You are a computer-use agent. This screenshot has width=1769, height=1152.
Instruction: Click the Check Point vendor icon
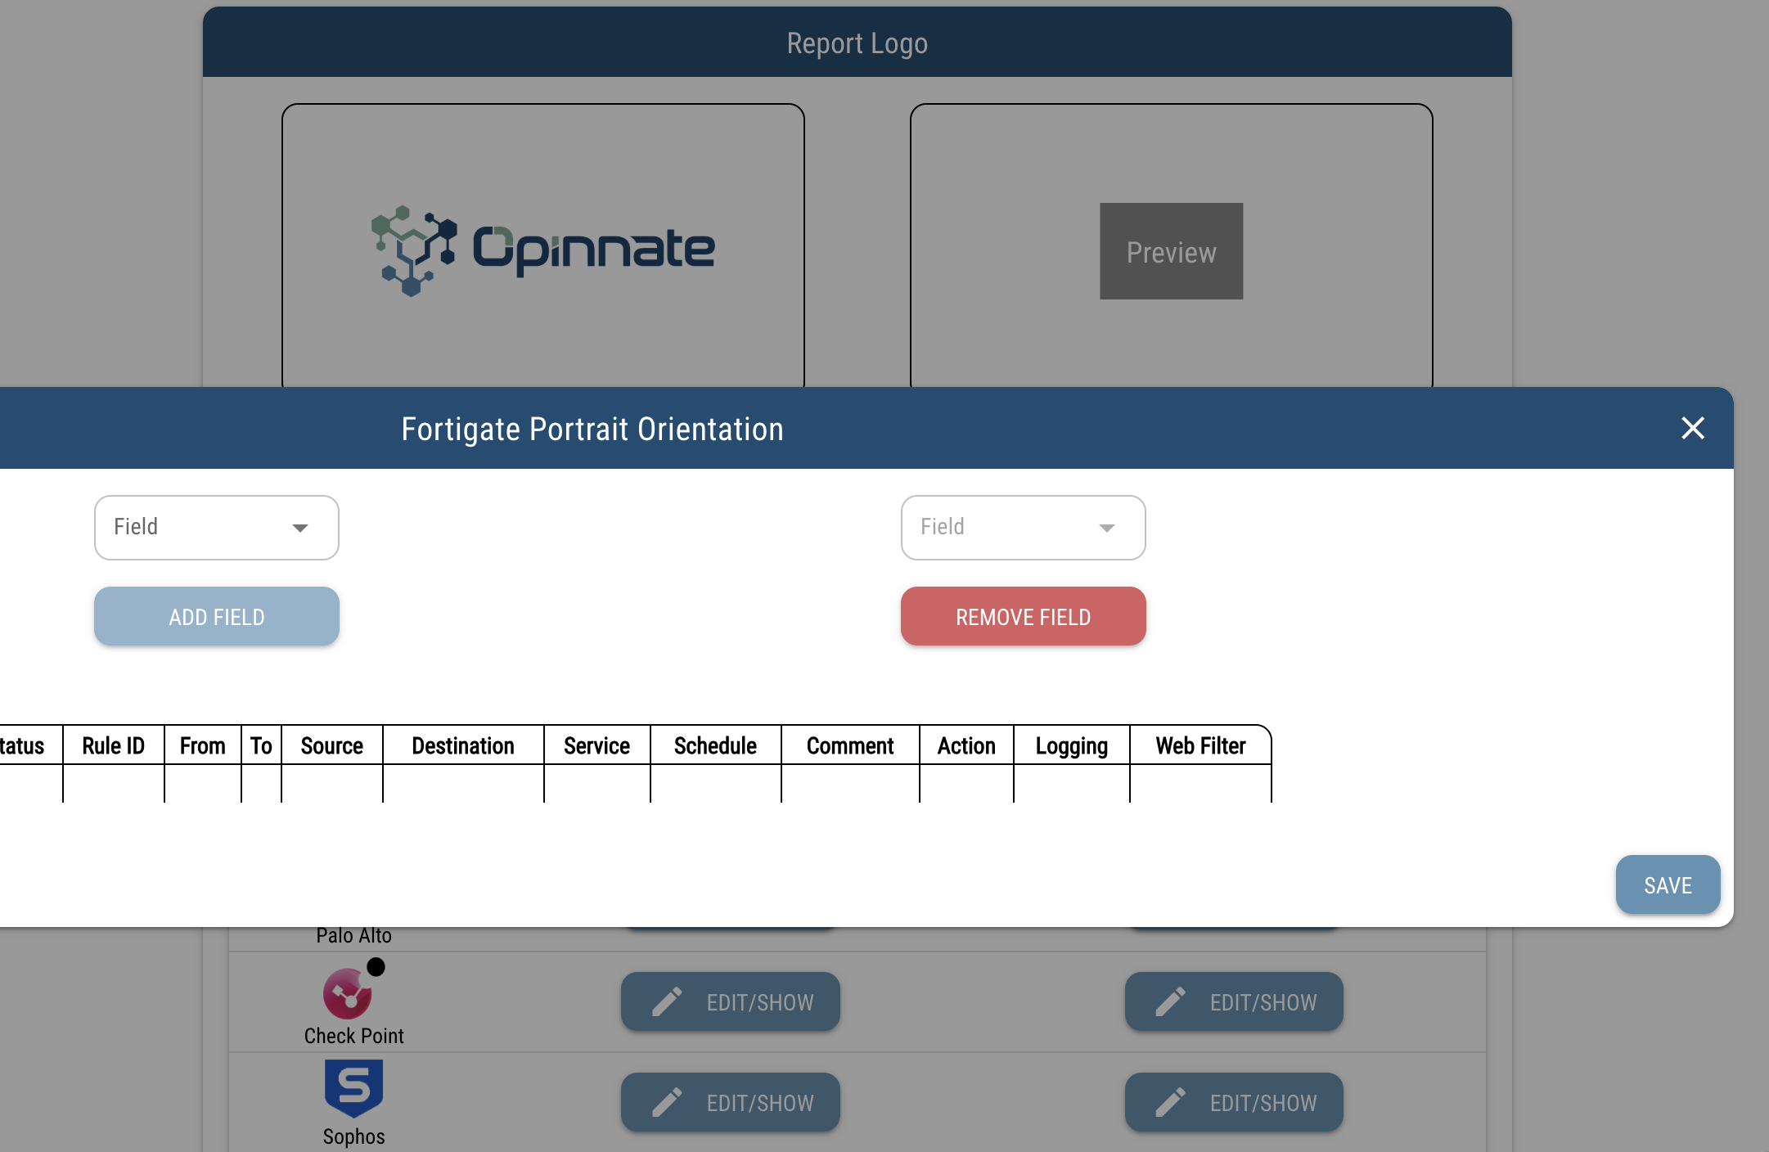point(348,993)
